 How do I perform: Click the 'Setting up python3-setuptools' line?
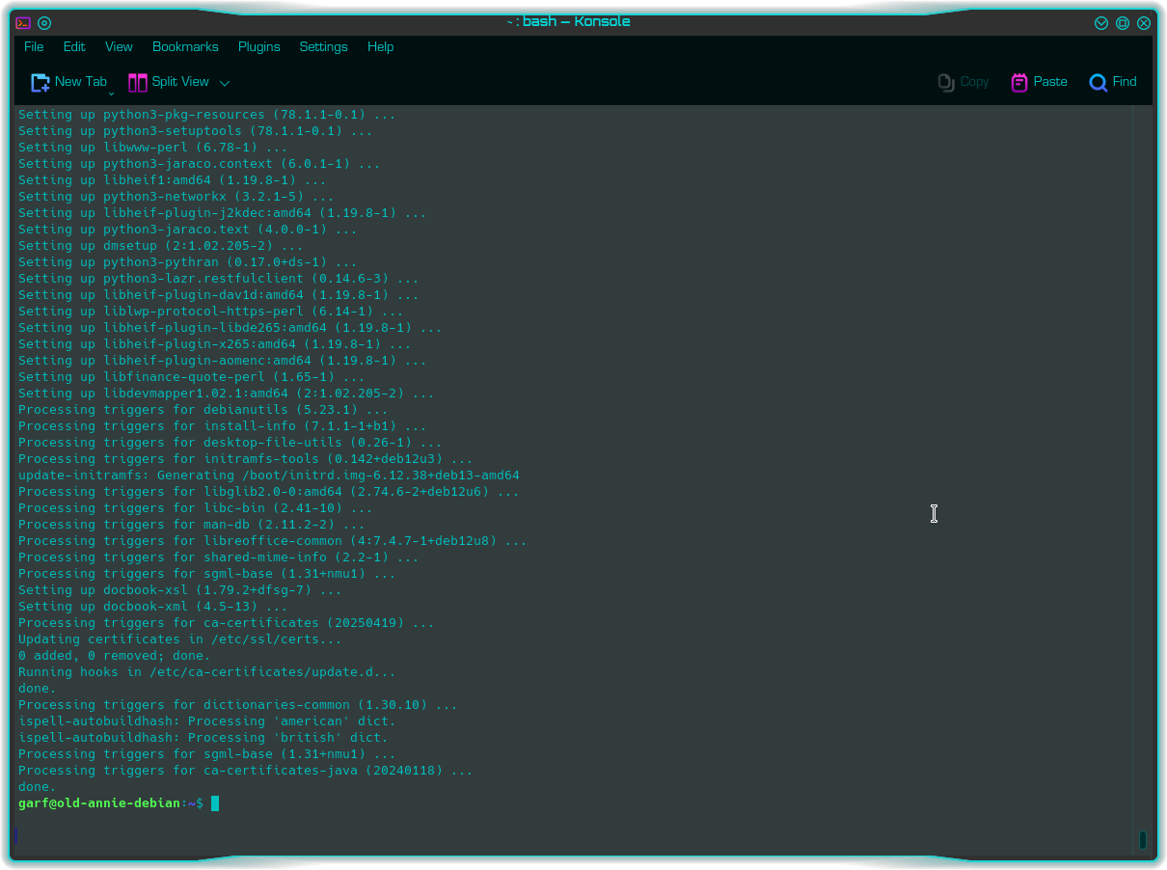[x=196, y=131]
